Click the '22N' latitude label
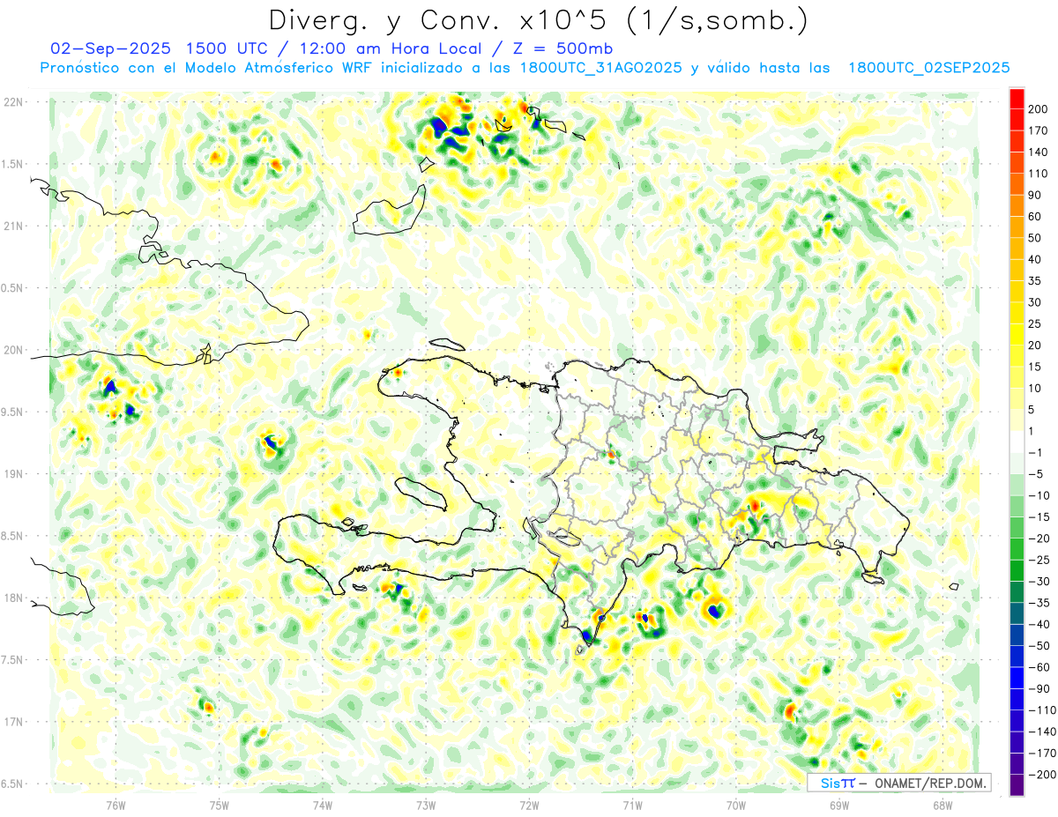 tap(15, 102)
